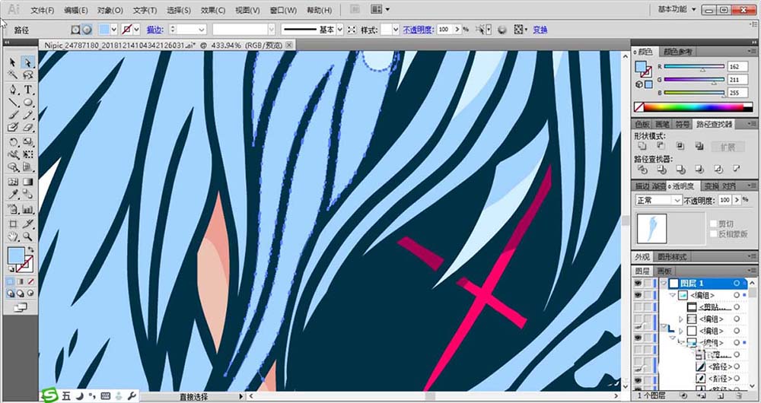Click Minus Back in Pathfinder panel

click(737, 169)
